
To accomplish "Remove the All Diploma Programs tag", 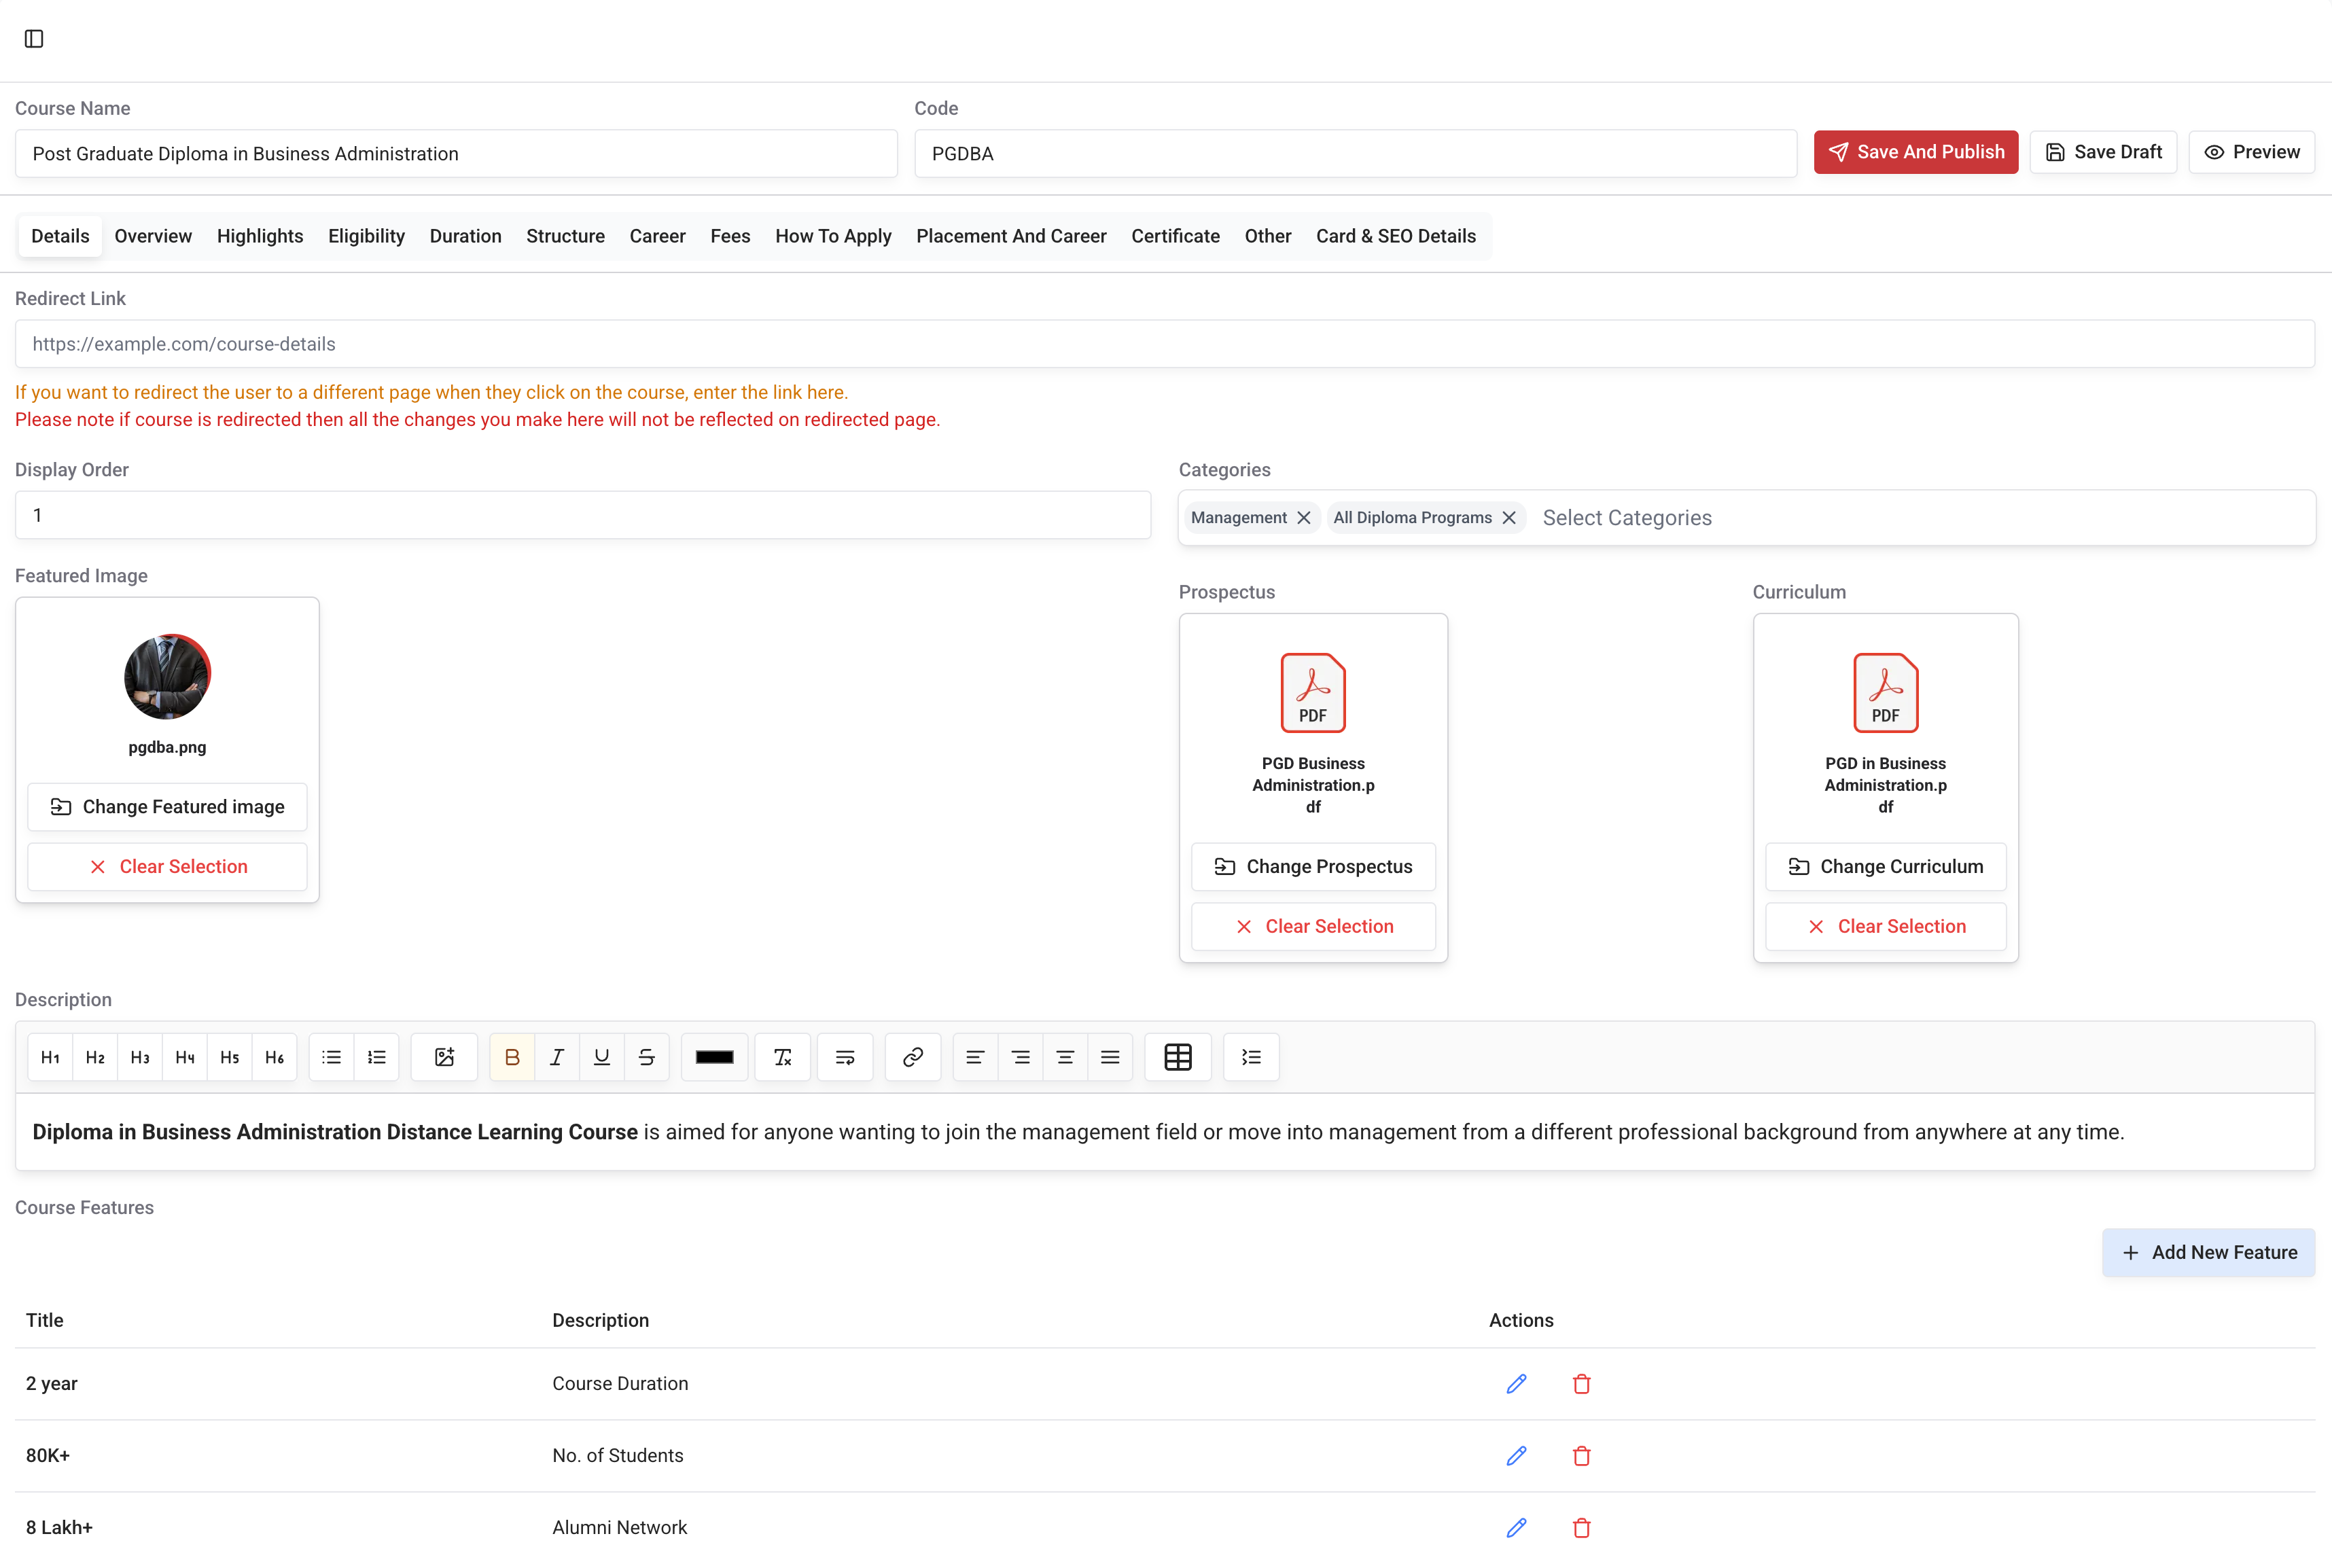I will 1508,518.
